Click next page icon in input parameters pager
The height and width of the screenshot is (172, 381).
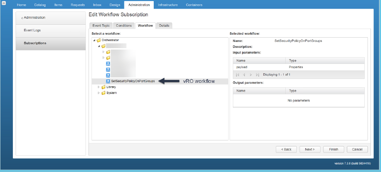point(251,75)
